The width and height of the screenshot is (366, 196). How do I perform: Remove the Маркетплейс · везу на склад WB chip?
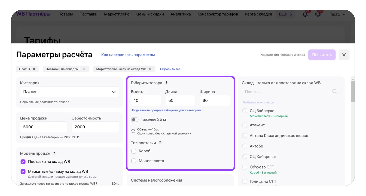click(151, 69)
